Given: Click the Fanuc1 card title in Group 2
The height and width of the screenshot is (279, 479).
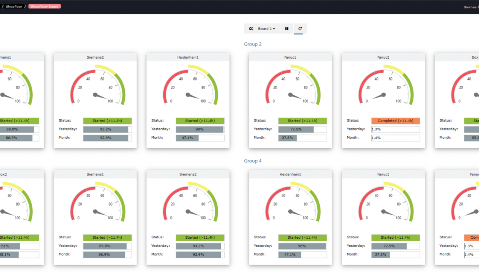Looking at the screenshot, I should [x=290, y=57].
